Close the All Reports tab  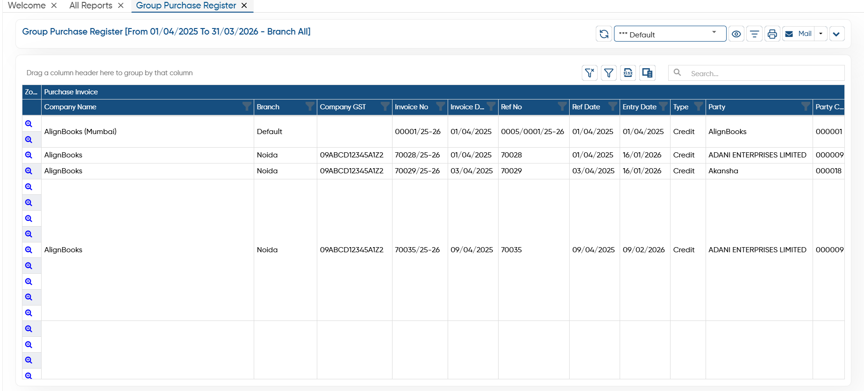point(121,6)
